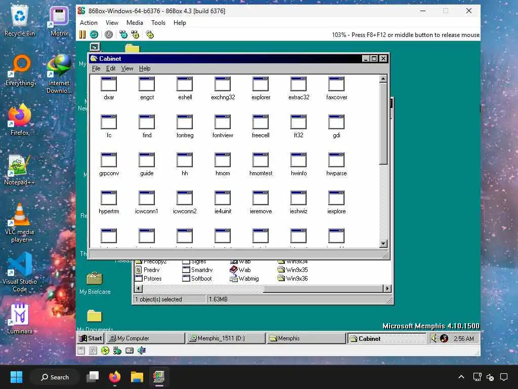Open the 86Box View menu

point(112,23)
